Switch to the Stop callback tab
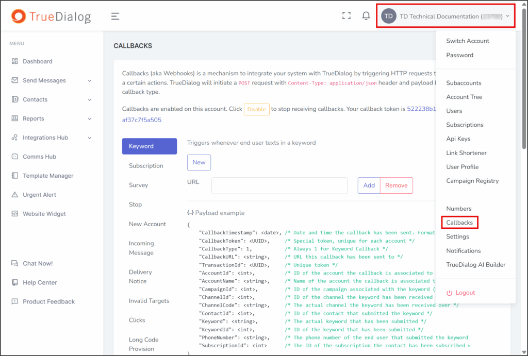 136,204
